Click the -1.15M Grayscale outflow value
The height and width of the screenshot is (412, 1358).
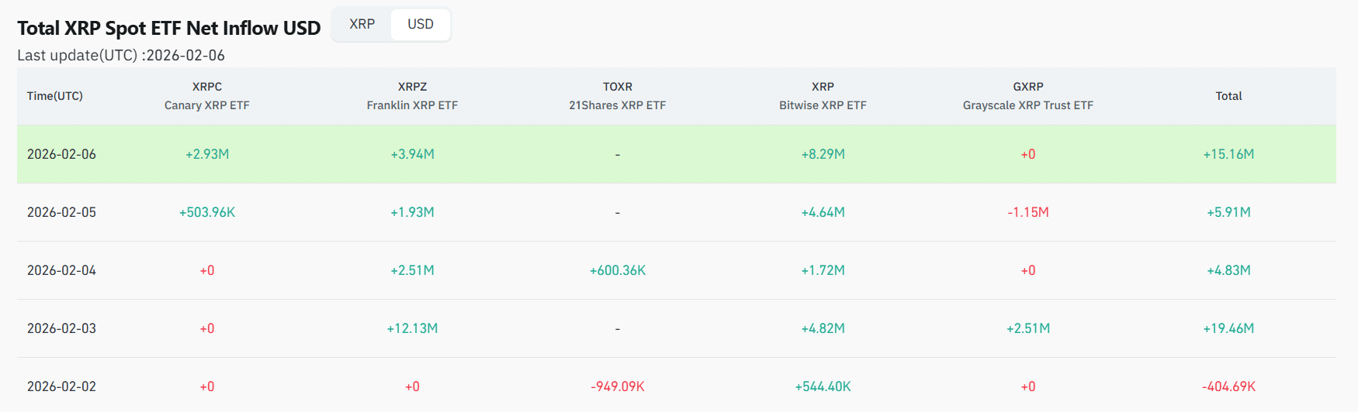click(1027, 212)
